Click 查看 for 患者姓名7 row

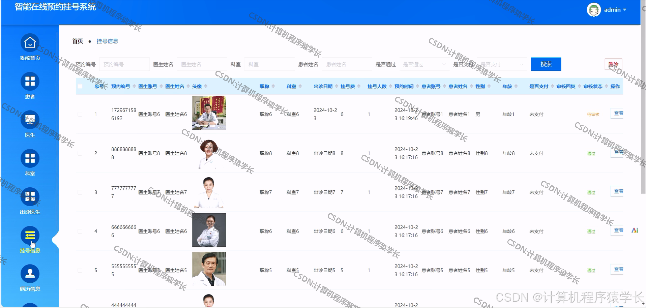pos(617,191)
